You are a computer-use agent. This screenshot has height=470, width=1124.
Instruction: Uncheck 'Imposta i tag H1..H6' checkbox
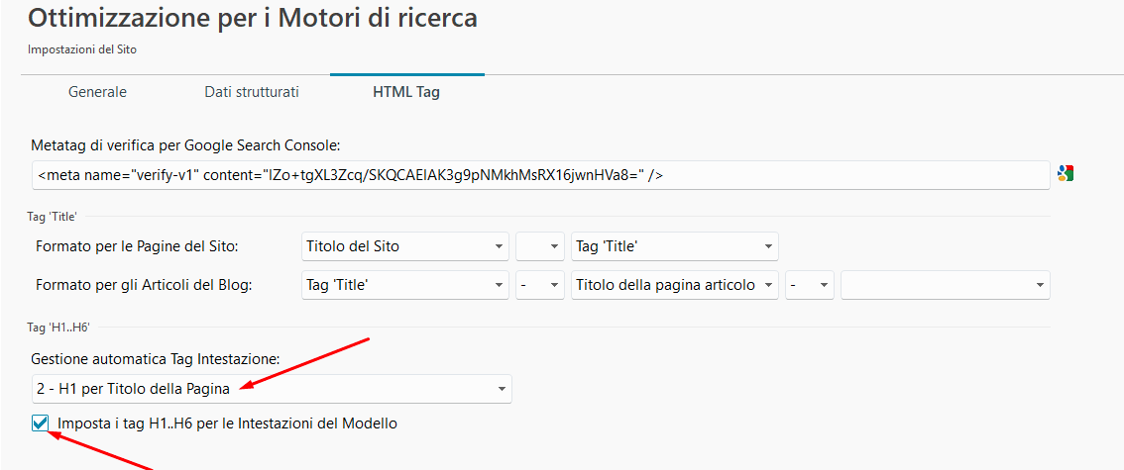[x=40, y=423]
